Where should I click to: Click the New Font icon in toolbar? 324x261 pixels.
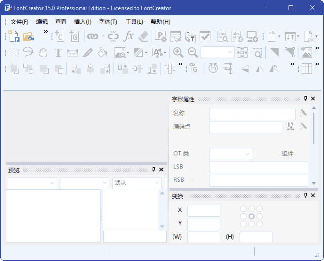click(x=13, y=36)
